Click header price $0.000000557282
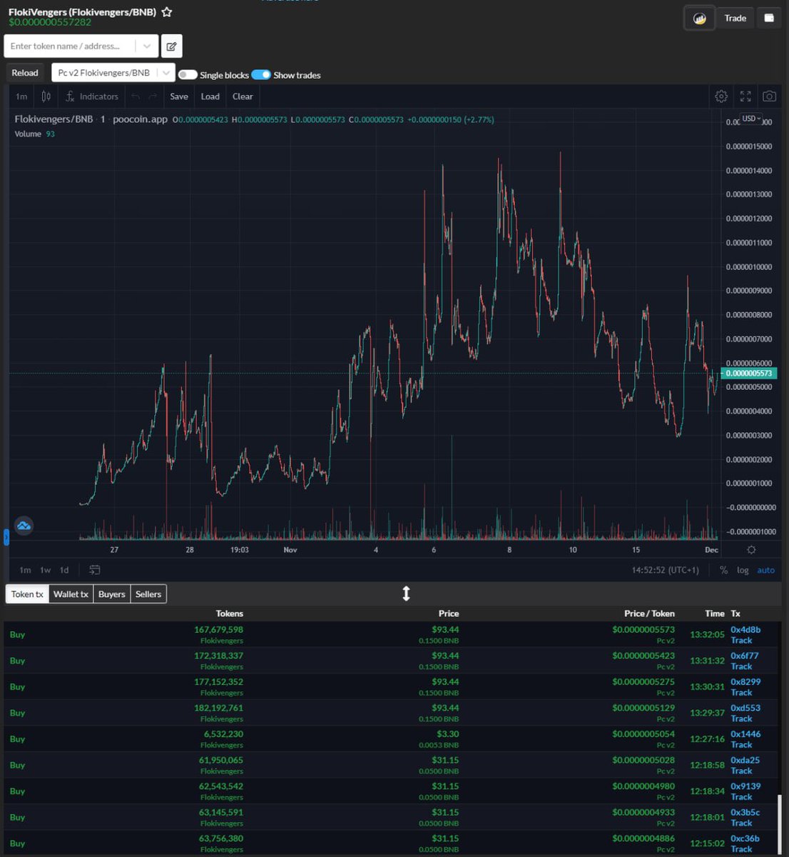Screen dimensions: 789x857 click(x=50, y=22)
